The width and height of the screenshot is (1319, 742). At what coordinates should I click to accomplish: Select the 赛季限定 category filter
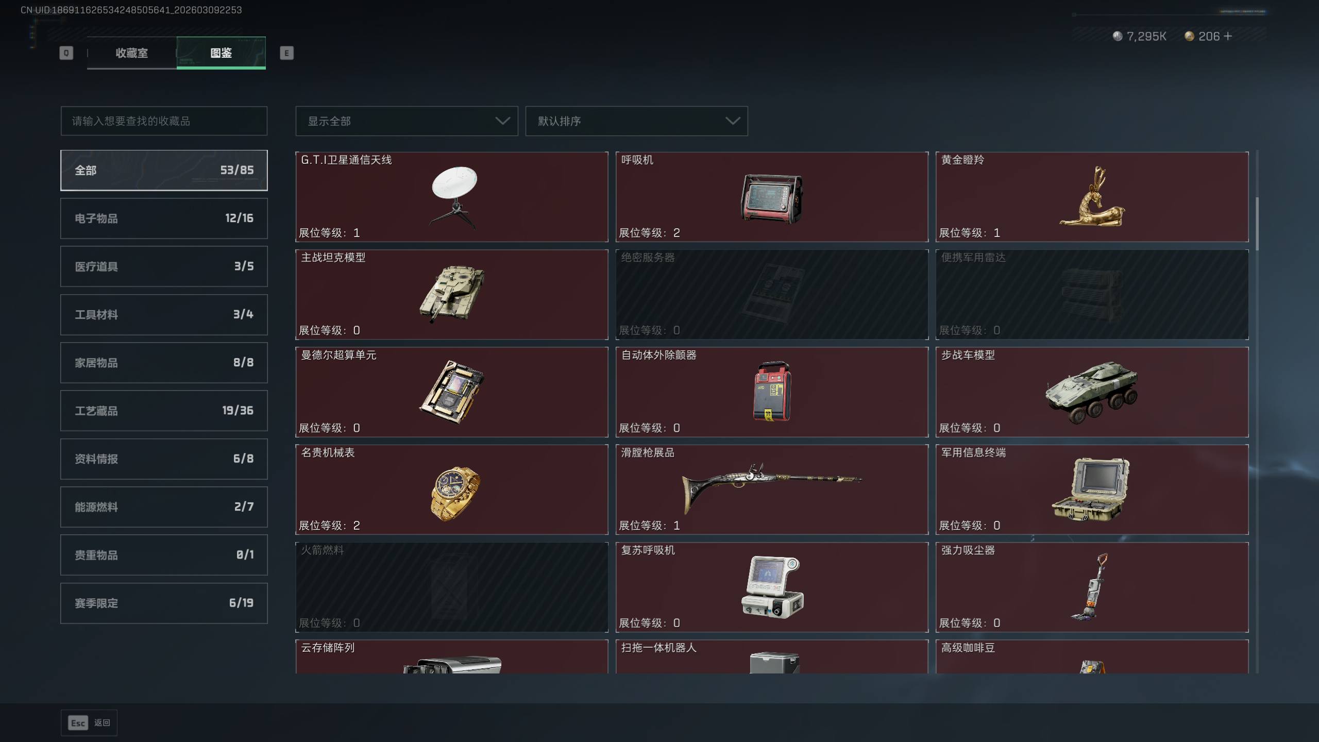[x=164, y=603]
